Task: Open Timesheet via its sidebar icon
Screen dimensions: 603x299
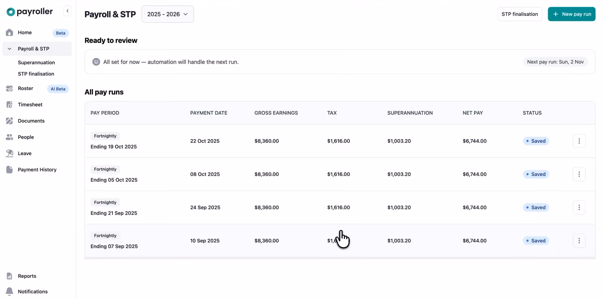Action: point(9,105)
